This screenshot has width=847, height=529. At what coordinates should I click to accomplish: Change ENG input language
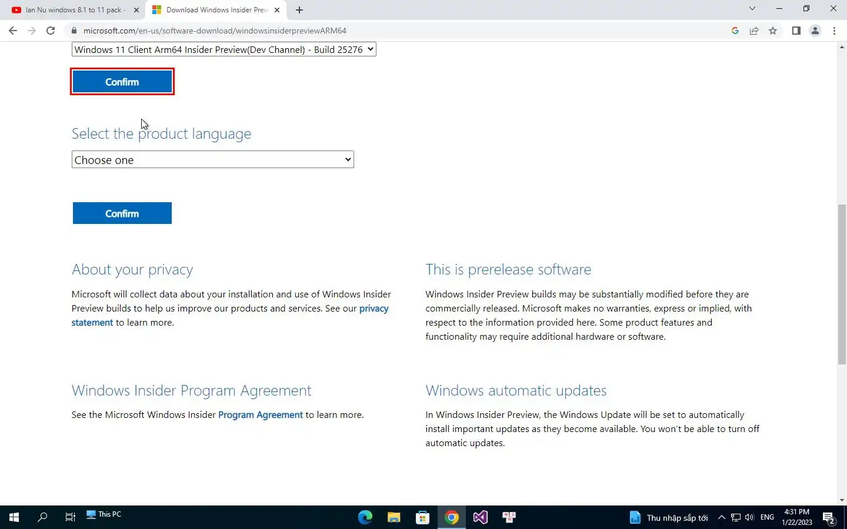(x=767, y=517)
